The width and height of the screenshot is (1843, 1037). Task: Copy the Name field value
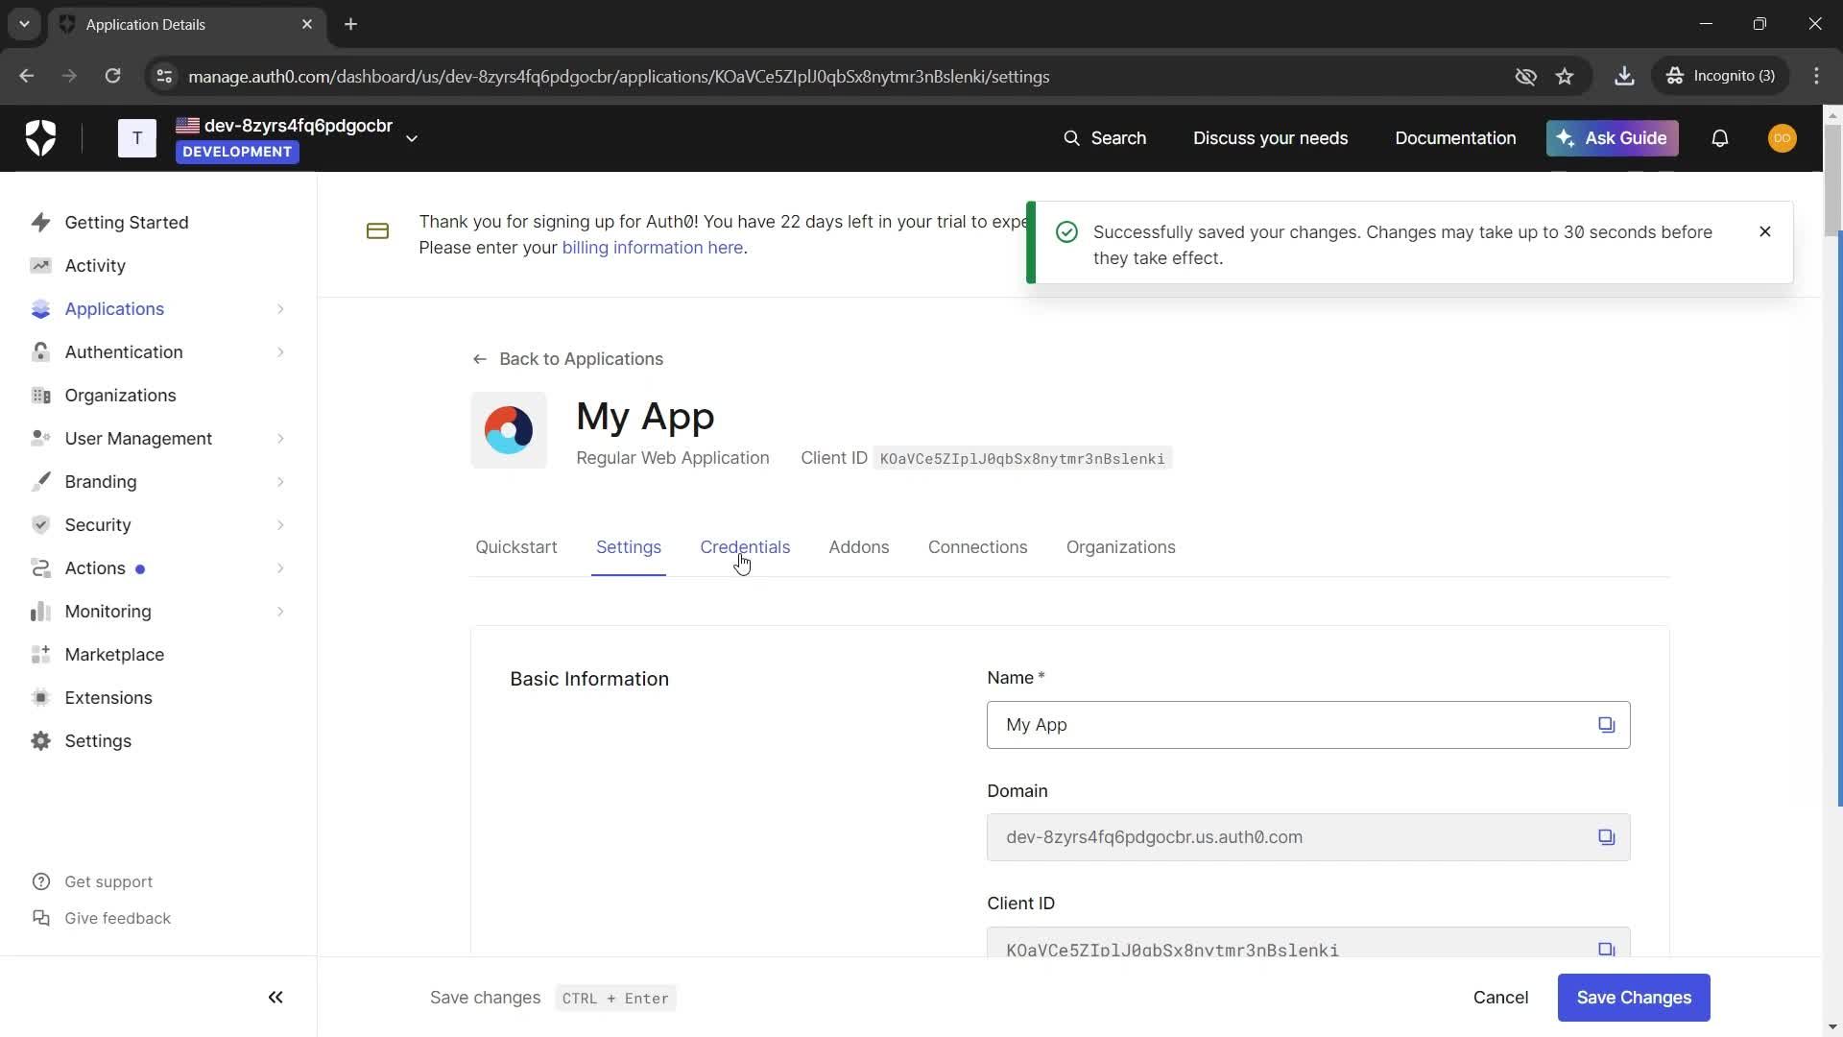(1606, 725)
